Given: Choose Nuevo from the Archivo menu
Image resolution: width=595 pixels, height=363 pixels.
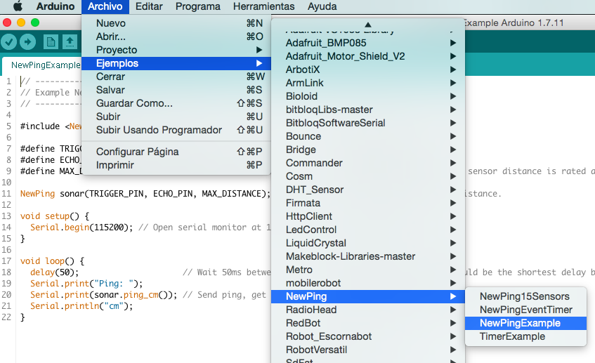Looking at the screenshot, I should click(x=111, y=23).
